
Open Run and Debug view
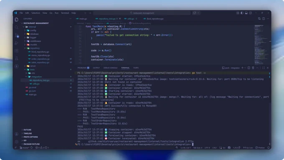(16, 43)
